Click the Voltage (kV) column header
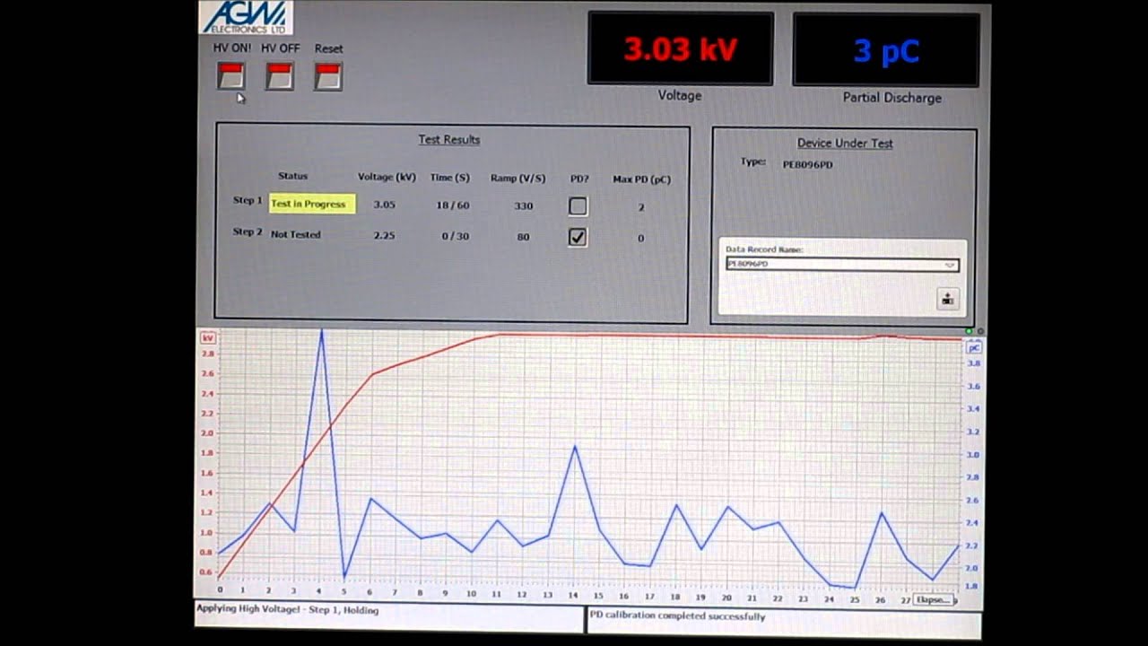The width and height of the screenshot is (1148, 646). (x=387, y=177)
